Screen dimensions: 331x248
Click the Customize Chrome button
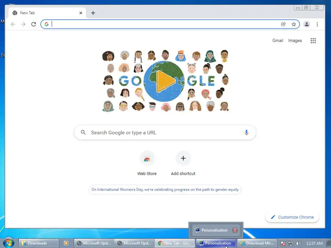point(292,217)
